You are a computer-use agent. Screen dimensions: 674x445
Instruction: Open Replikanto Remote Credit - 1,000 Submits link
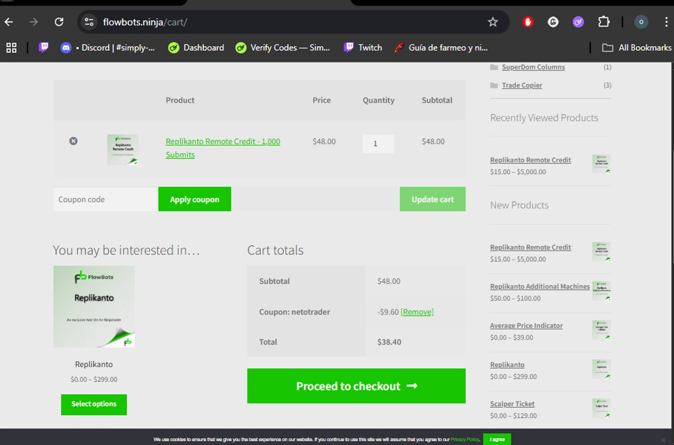tap(223, 148)
